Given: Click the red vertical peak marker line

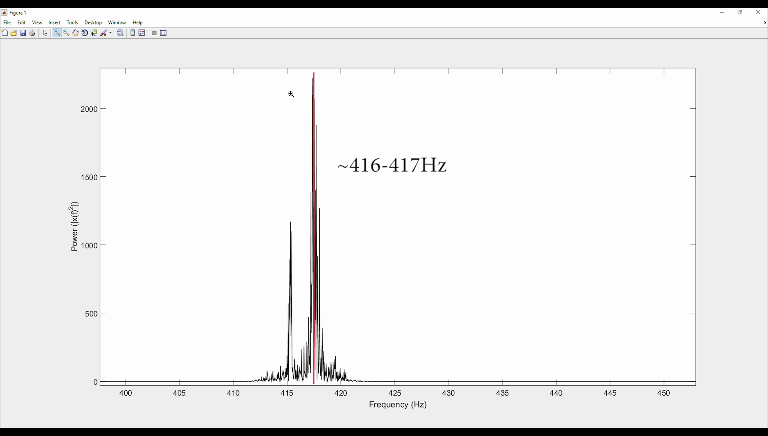Looking at the screenshot, I should pos(314,228).
